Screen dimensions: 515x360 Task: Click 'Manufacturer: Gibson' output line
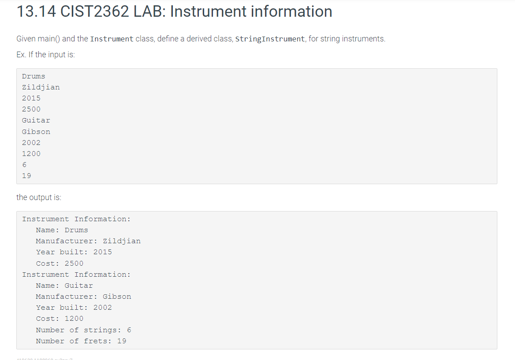coord(83,297)
